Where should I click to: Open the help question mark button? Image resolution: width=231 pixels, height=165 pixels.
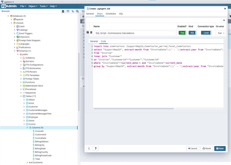[x=95, y=148]
